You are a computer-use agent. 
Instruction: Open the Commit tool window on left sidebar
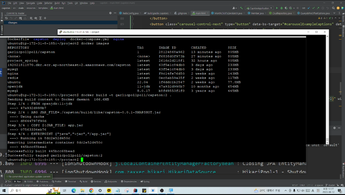click(x=2, y=30)
